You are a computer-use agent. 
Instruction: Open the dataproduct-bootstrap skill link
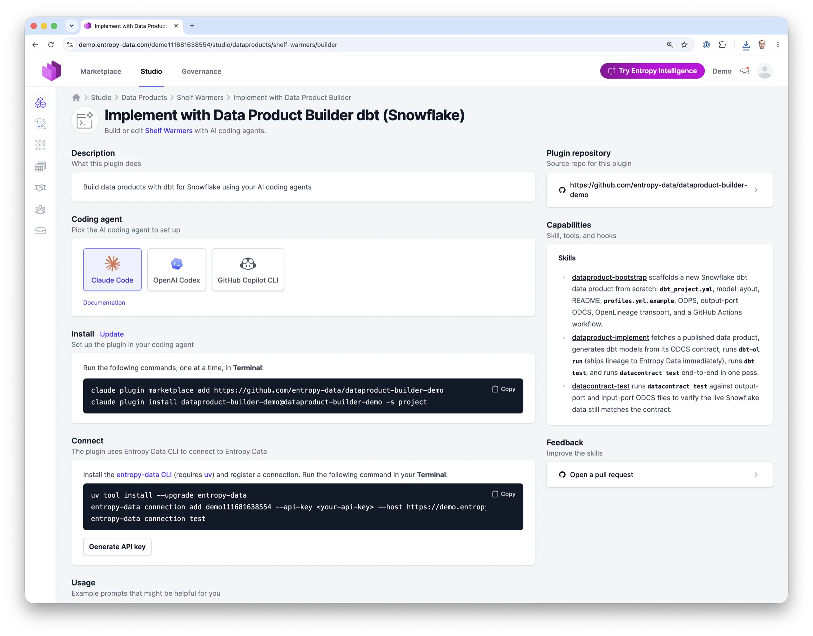coord(609,277)
